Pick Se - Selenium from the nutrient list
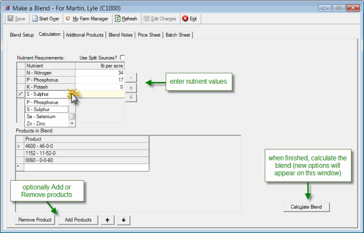Viewport: 364px width, 233px height. click(46, 116)
